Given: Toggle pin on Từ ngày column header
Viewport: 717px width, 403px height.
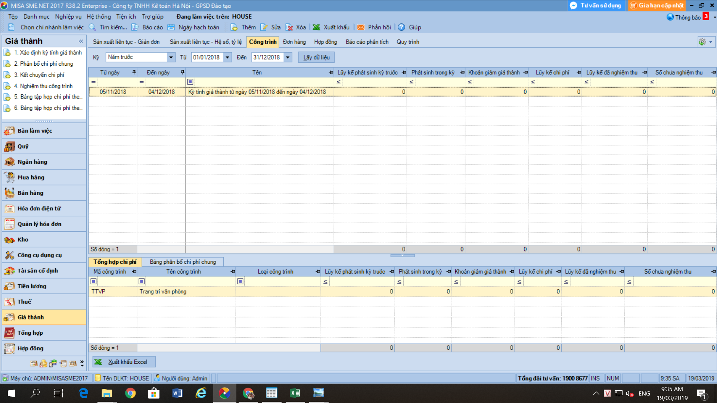Looking at the screenshot, I should click(x=134, y=72).
